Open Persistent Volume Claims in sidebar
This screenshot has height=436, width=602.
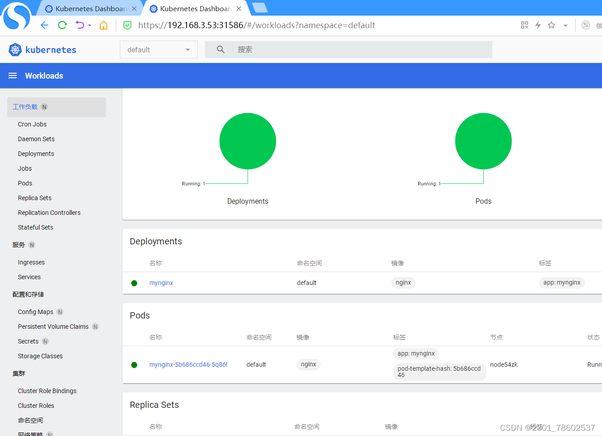53,327
